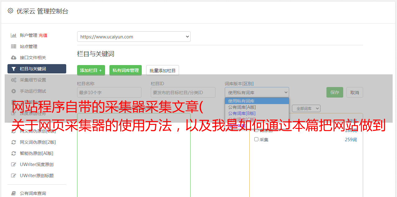397x197 pixels.
Task: Choose 公有词库[A版] option in the list
Action: [257, 107]
